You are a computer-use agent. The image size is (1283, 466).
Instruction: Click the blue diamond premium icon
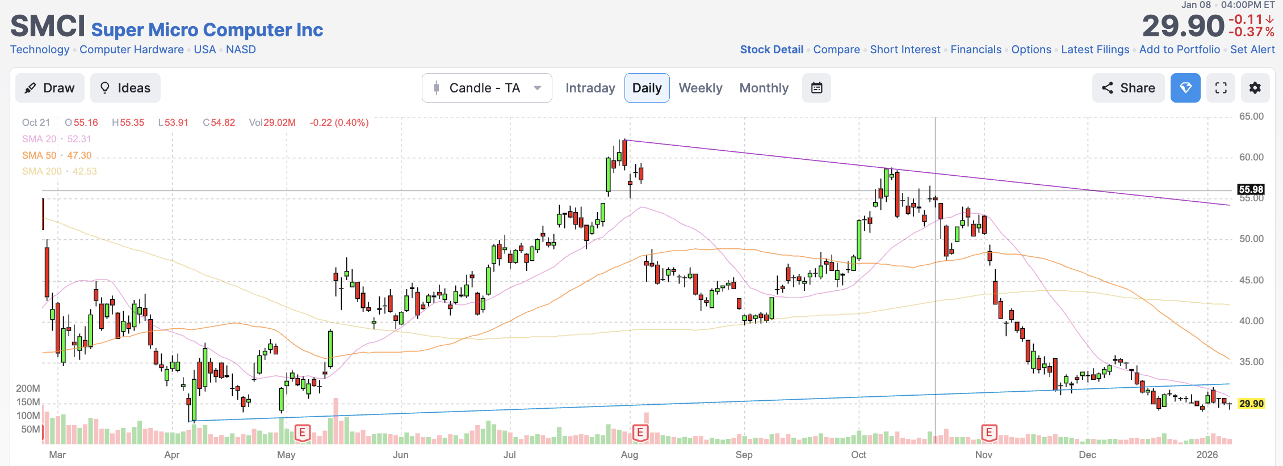coord(1185,88)
